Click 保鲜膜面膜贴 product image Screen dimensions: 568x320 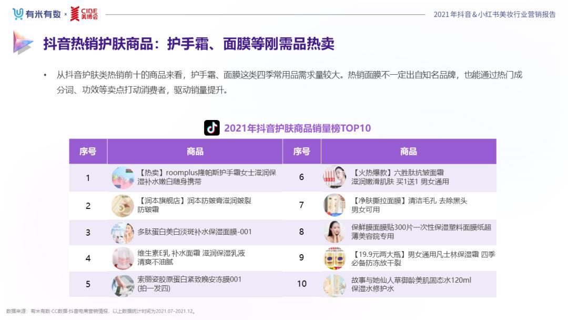[334, 232]
